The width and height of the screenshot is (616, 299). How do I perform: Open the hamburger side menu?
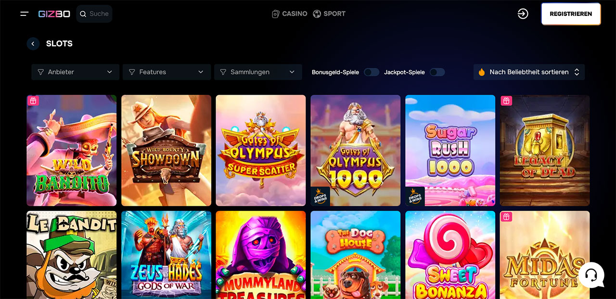tap(25, 14)
